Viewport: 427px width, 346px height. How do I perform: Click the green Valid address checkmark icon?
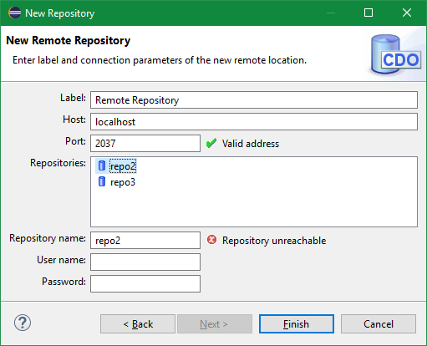click(211, 143)
